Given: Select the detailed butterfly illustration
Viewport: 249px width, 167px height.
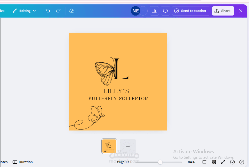Looking at the screenshot, I should (105, 71).
